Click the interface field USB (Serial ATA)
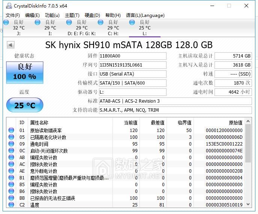Viewport: 258px width, 214px height. (133, 74)
